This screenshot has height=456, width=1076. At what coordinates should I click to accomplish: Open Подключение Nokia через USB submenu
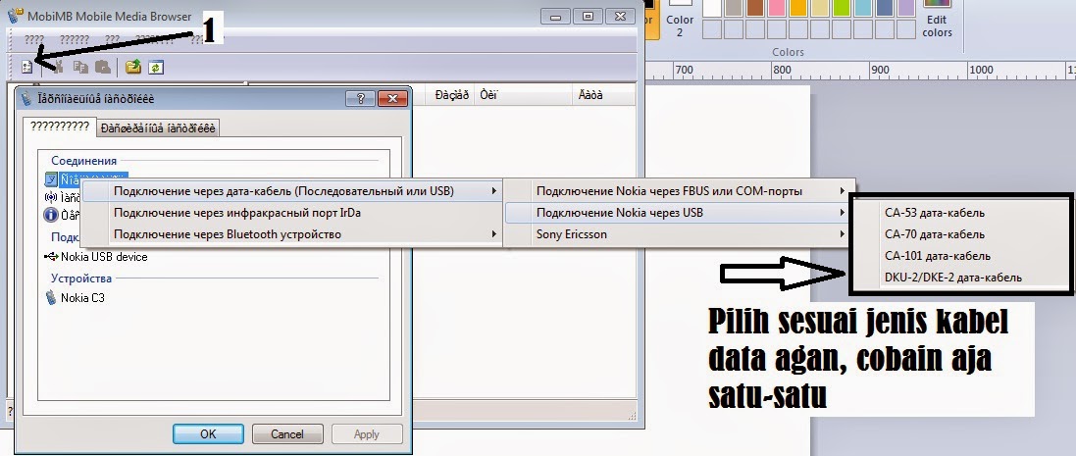[680, 213]
